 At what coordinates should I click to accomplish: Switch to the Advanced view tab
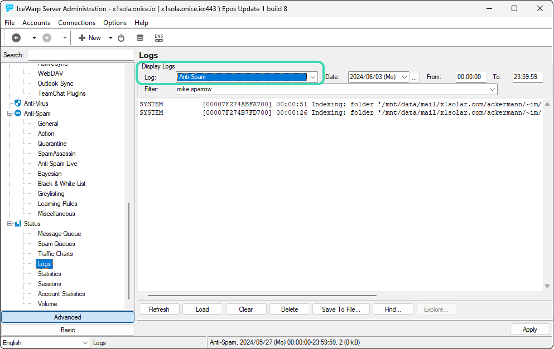pos(68,317)
